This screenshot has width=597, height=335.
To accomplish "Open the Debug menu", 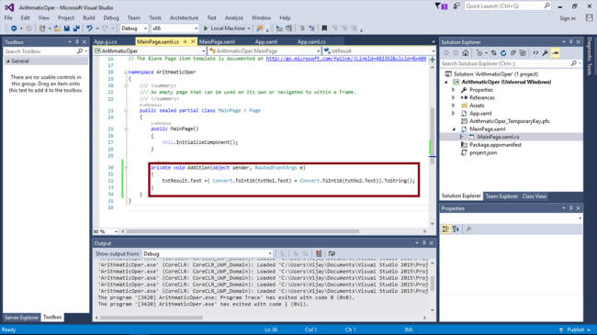I will coord(111,17).
